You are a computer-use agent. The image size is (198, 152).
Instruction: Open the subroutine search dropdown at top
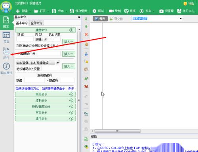[181, 18]
